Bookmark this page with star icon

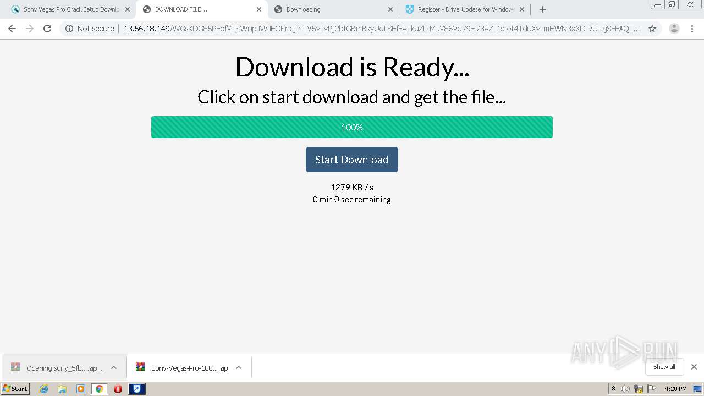[652, 29]
